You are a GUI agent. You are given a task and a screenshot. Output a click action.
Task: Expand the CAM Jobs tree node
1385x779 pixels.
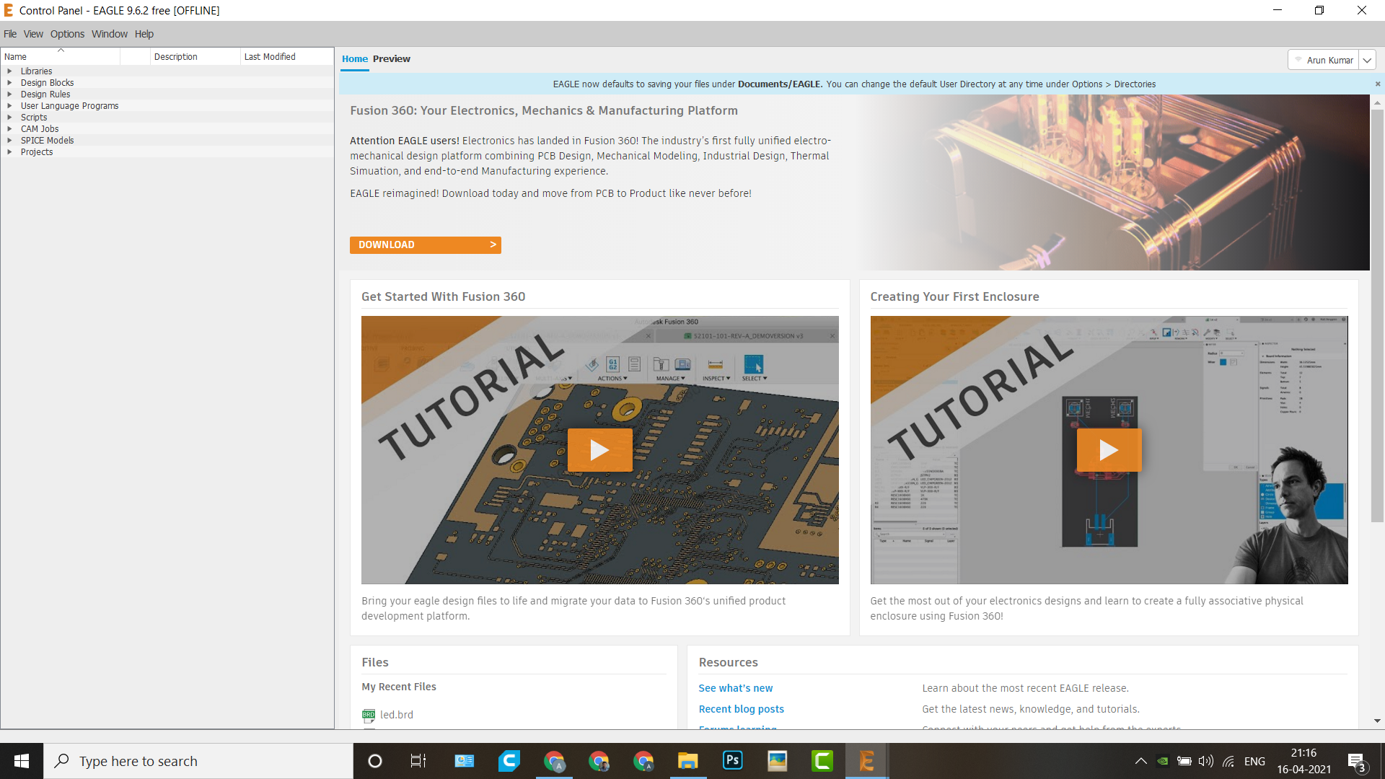9,129
